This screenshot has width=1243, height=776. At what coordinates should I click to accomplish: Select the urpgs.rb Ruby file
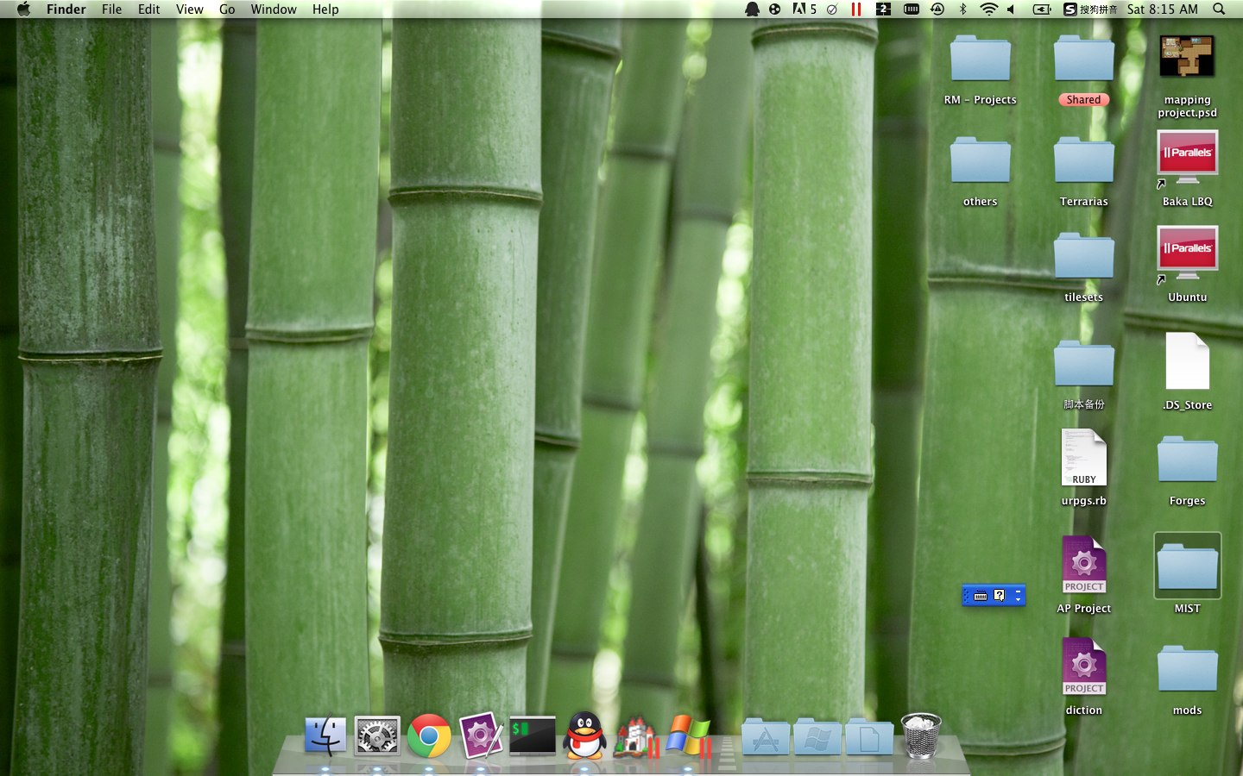(1084, 458)
